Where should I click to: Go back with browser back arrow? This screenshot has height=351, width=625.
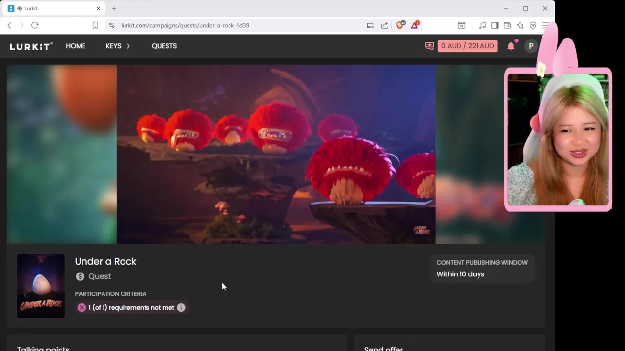[x=9, y=25]
